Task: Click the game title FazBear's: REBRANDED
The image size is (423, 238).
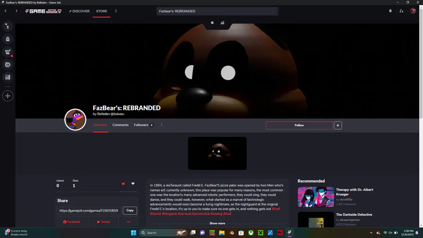Action: (126, 108)
